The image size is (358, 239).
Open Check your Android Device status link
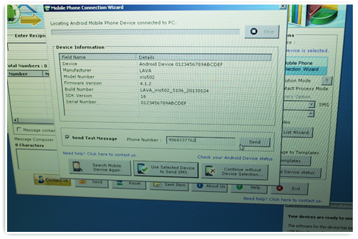235,158
